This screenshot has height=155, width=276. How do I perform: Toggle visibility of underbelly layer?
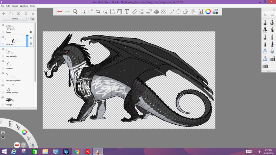point(3,49)
